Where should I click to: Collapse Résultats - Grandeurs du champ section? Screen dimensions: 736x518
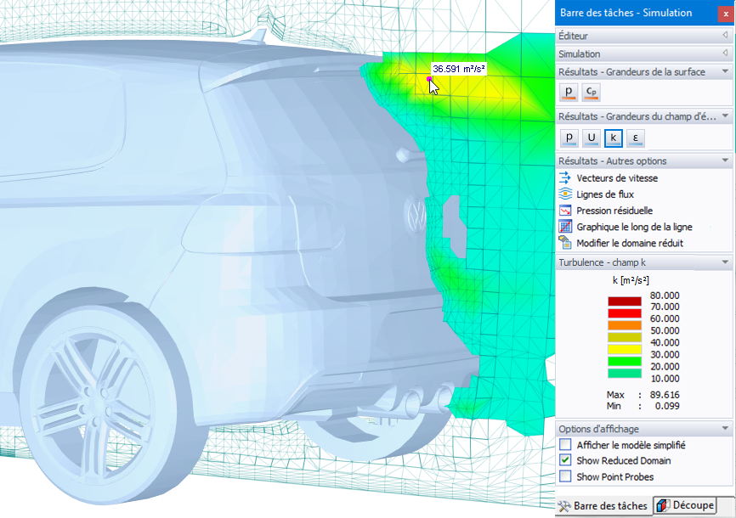coord(725,115)
